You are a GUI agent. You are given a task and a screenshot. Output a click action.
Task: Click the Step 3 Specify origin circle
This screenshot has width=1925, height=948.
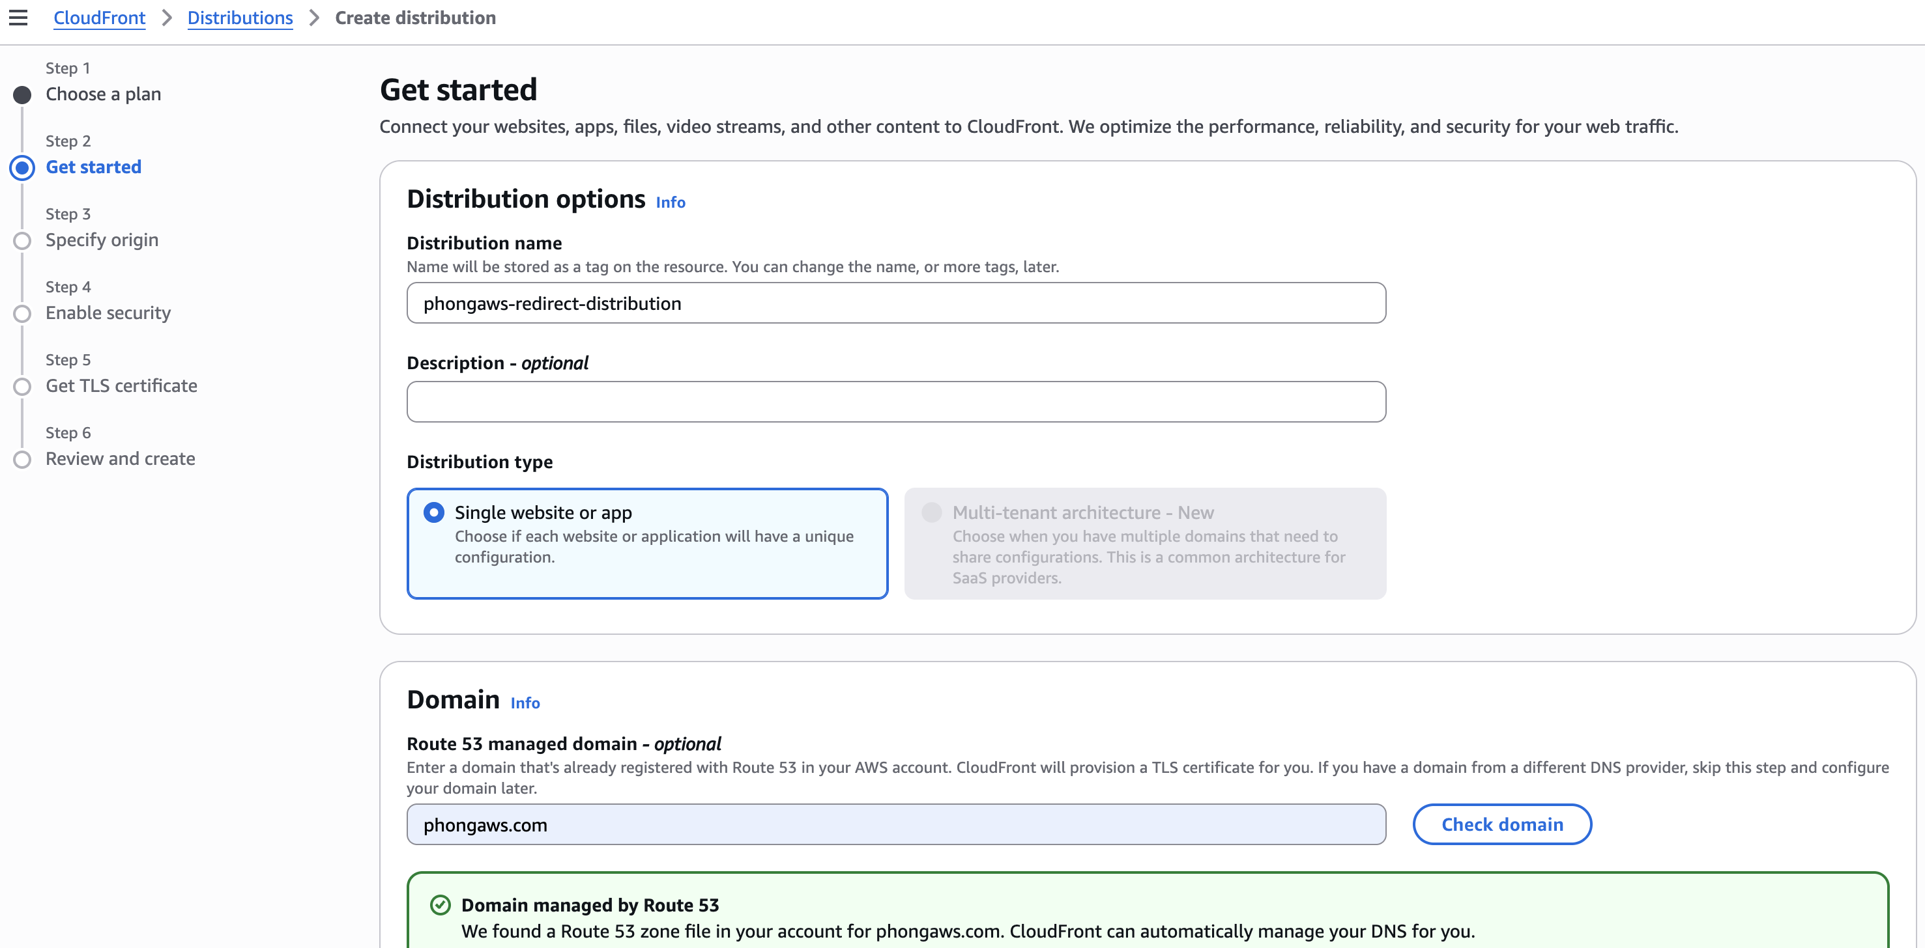(x=22, y=240)
